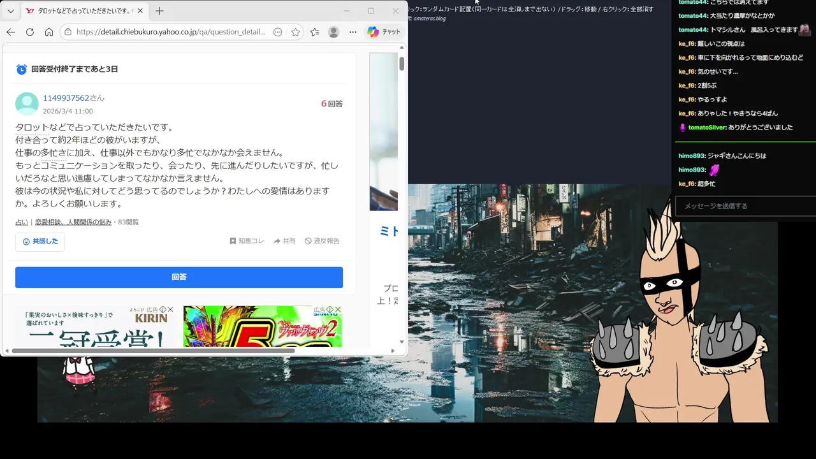This screenshot has width=816, height=459.
Task: Reload the current page
Action: pos(30,32)
